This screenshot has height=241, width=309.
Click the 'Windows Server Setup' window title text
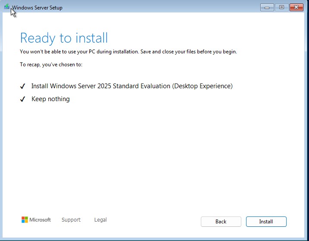click(x=37, y=8)
